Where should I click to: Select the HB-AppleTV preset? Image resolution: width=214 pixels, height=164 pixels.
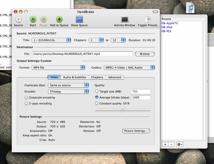point(170,23)
